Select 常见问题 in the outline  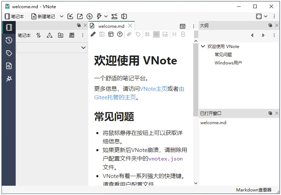(x=223, y=55)
